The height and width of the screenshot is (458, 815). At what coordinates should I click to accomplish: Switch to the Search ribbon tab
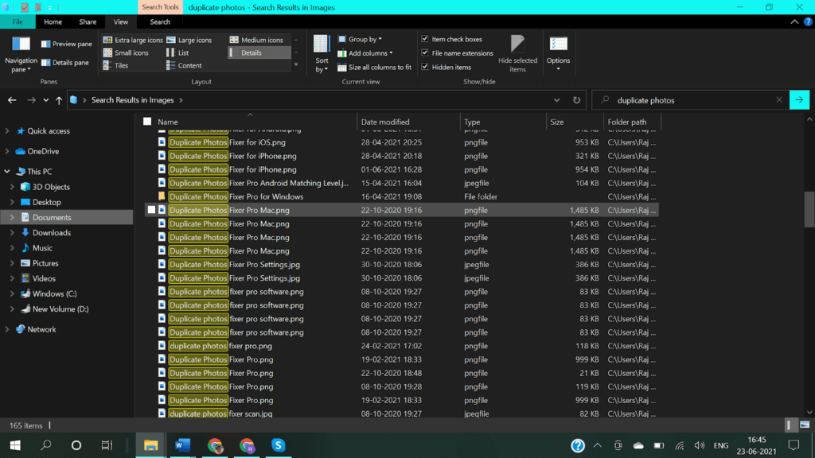[x=160, y=21]
